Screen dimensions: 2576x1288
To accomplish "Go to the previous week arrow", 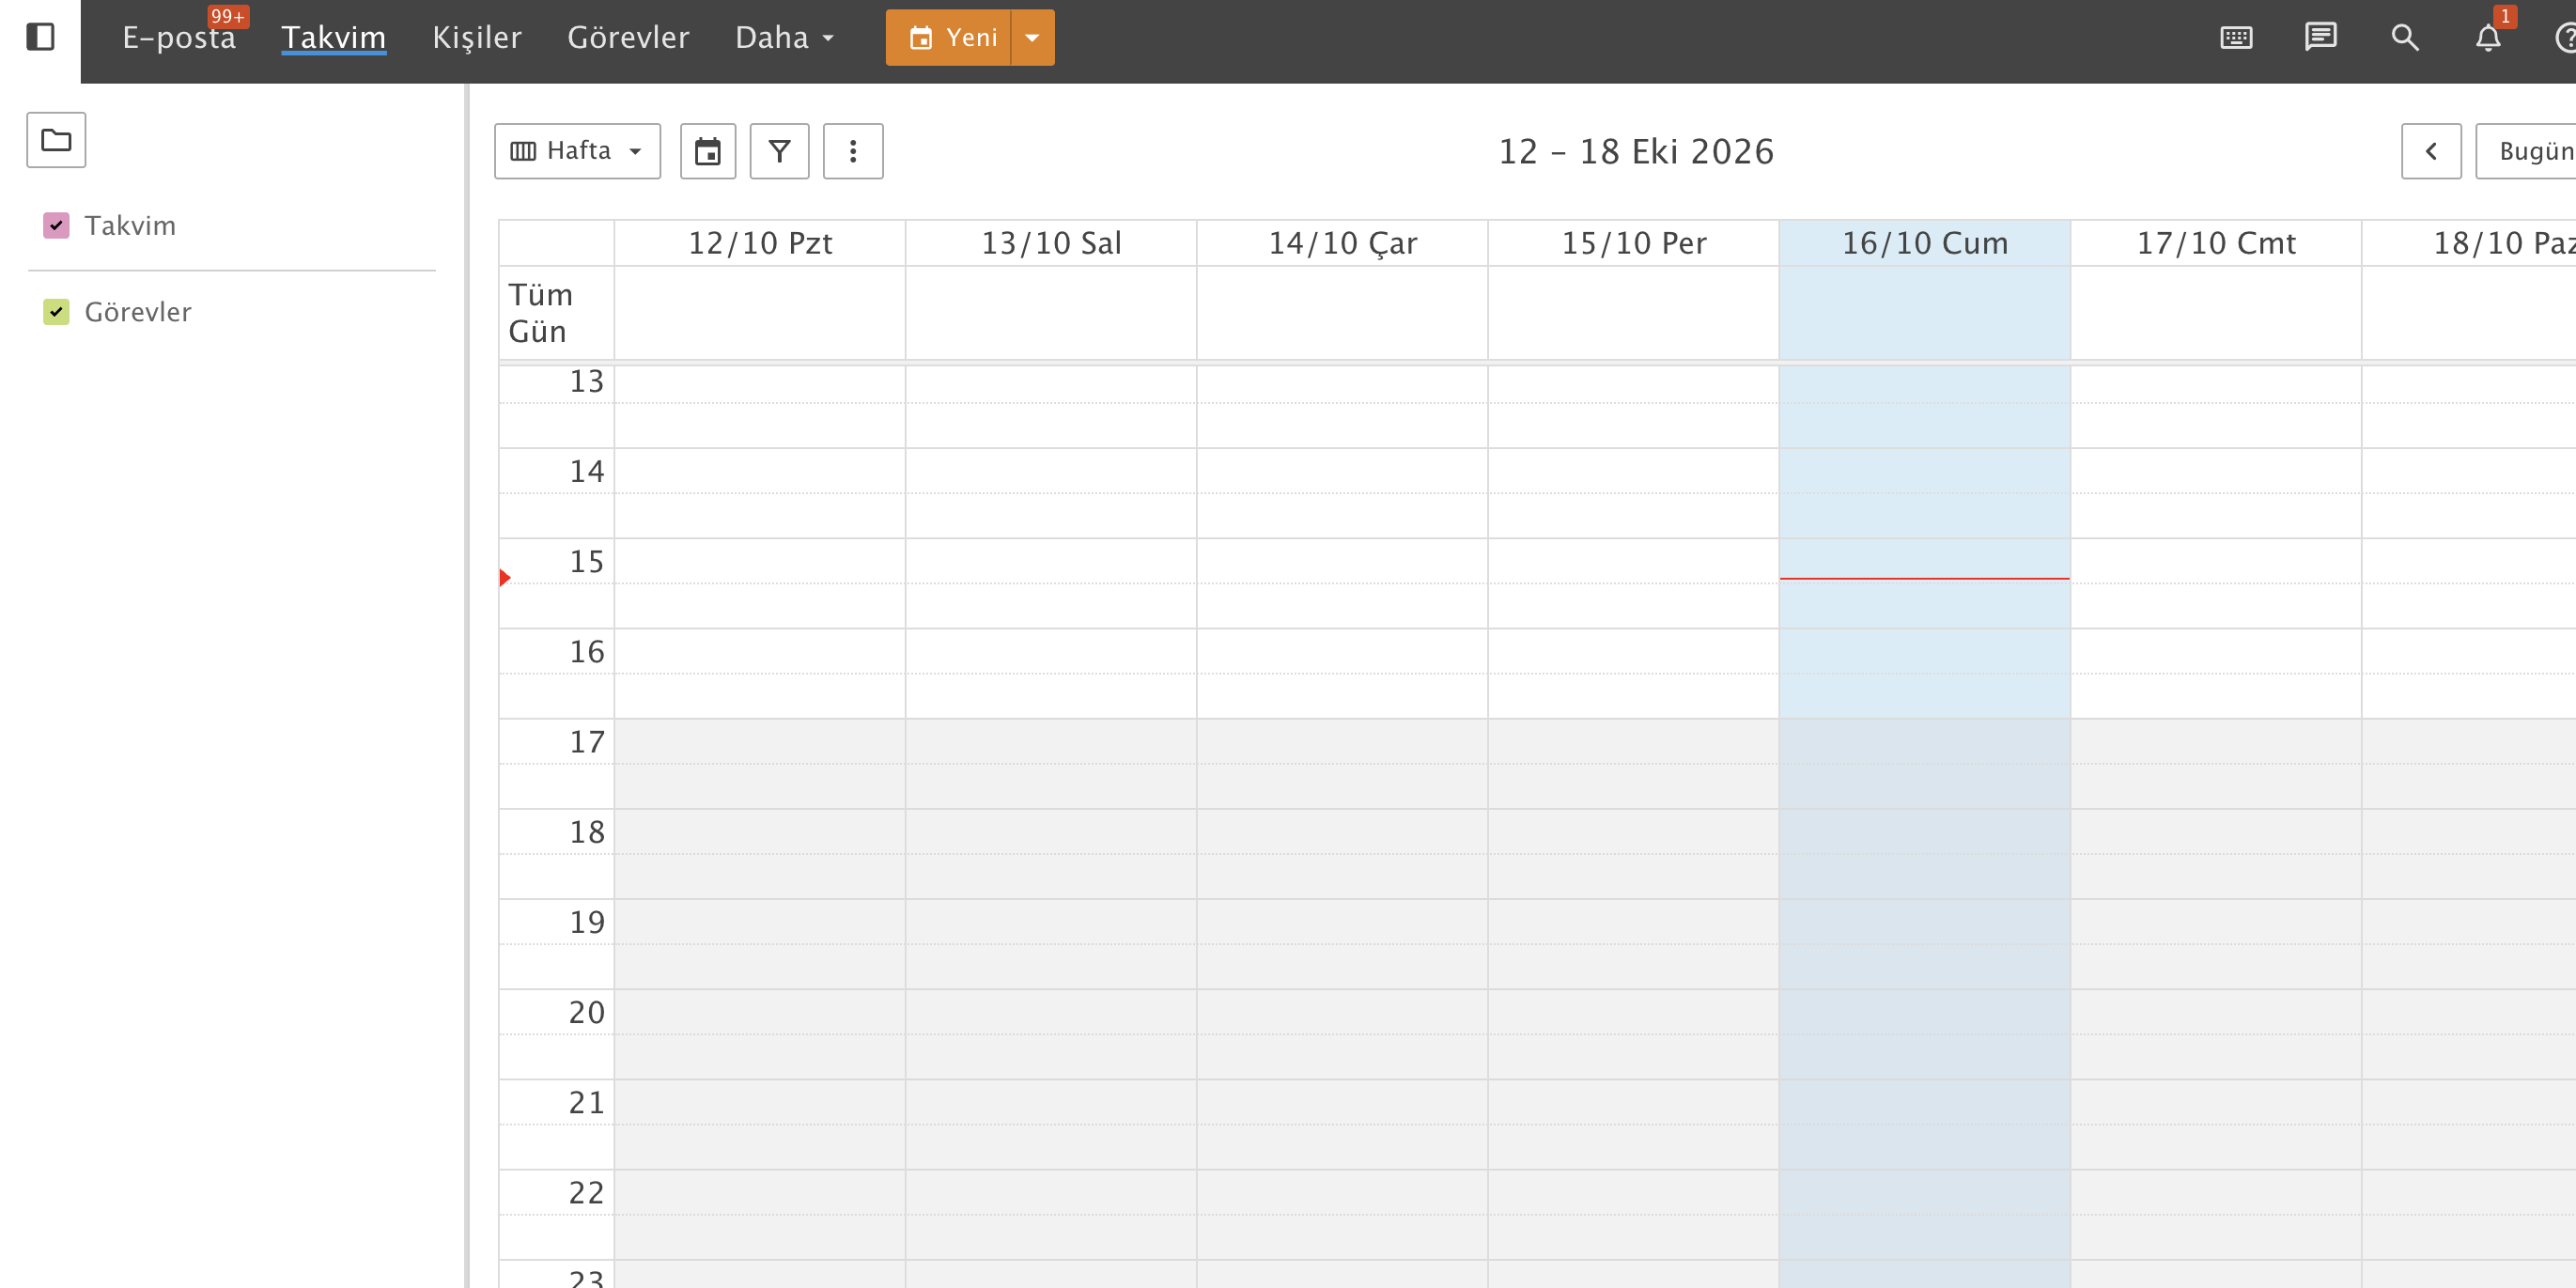I will [x=2431, y=152].
